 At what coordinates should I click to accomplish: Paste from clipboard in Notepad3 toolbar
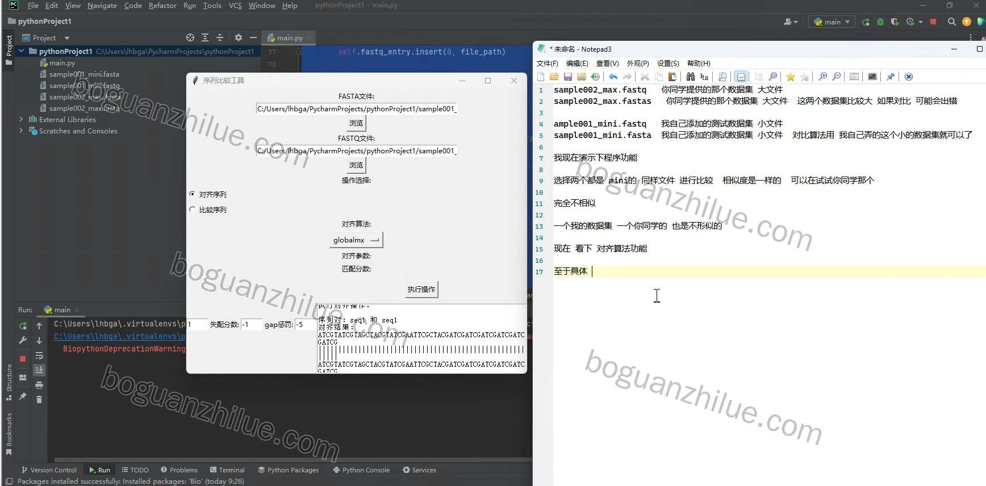click(x=672, y=77)
